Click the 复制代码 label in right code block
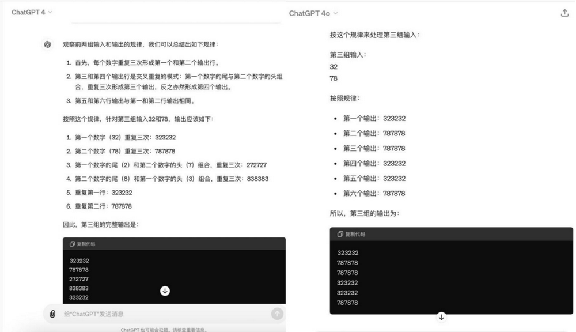 (355, 234)
